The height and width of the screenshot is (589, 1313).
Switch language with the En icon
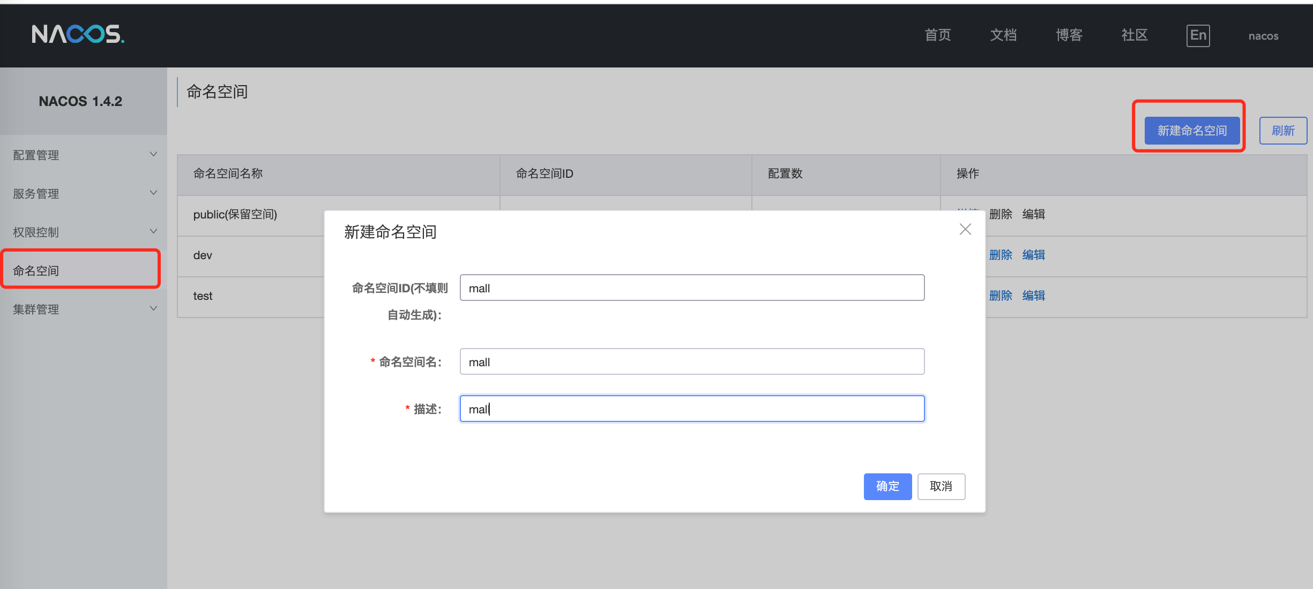(1198, 35)
